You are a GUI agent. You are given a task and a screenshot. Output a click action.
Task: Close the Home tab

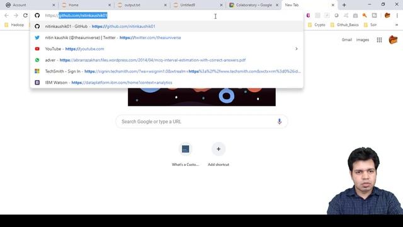click(x=110, y=5)
